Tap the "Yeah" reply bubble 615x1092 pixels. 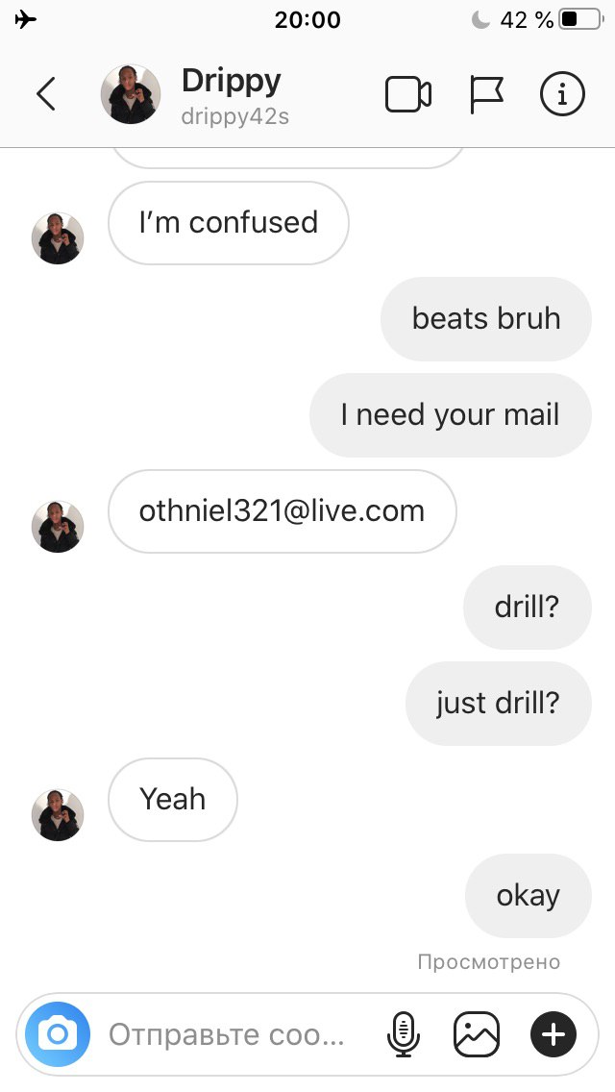coord(173,800)
